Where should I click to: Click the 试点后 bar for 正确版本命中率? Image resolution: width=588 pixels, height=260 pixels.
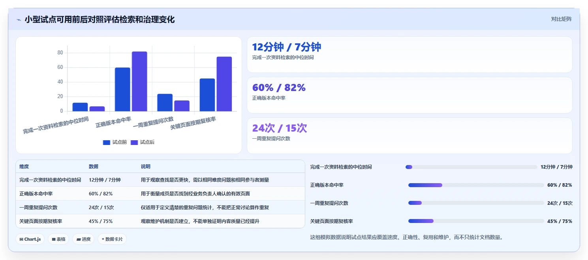tap(139, 82)
